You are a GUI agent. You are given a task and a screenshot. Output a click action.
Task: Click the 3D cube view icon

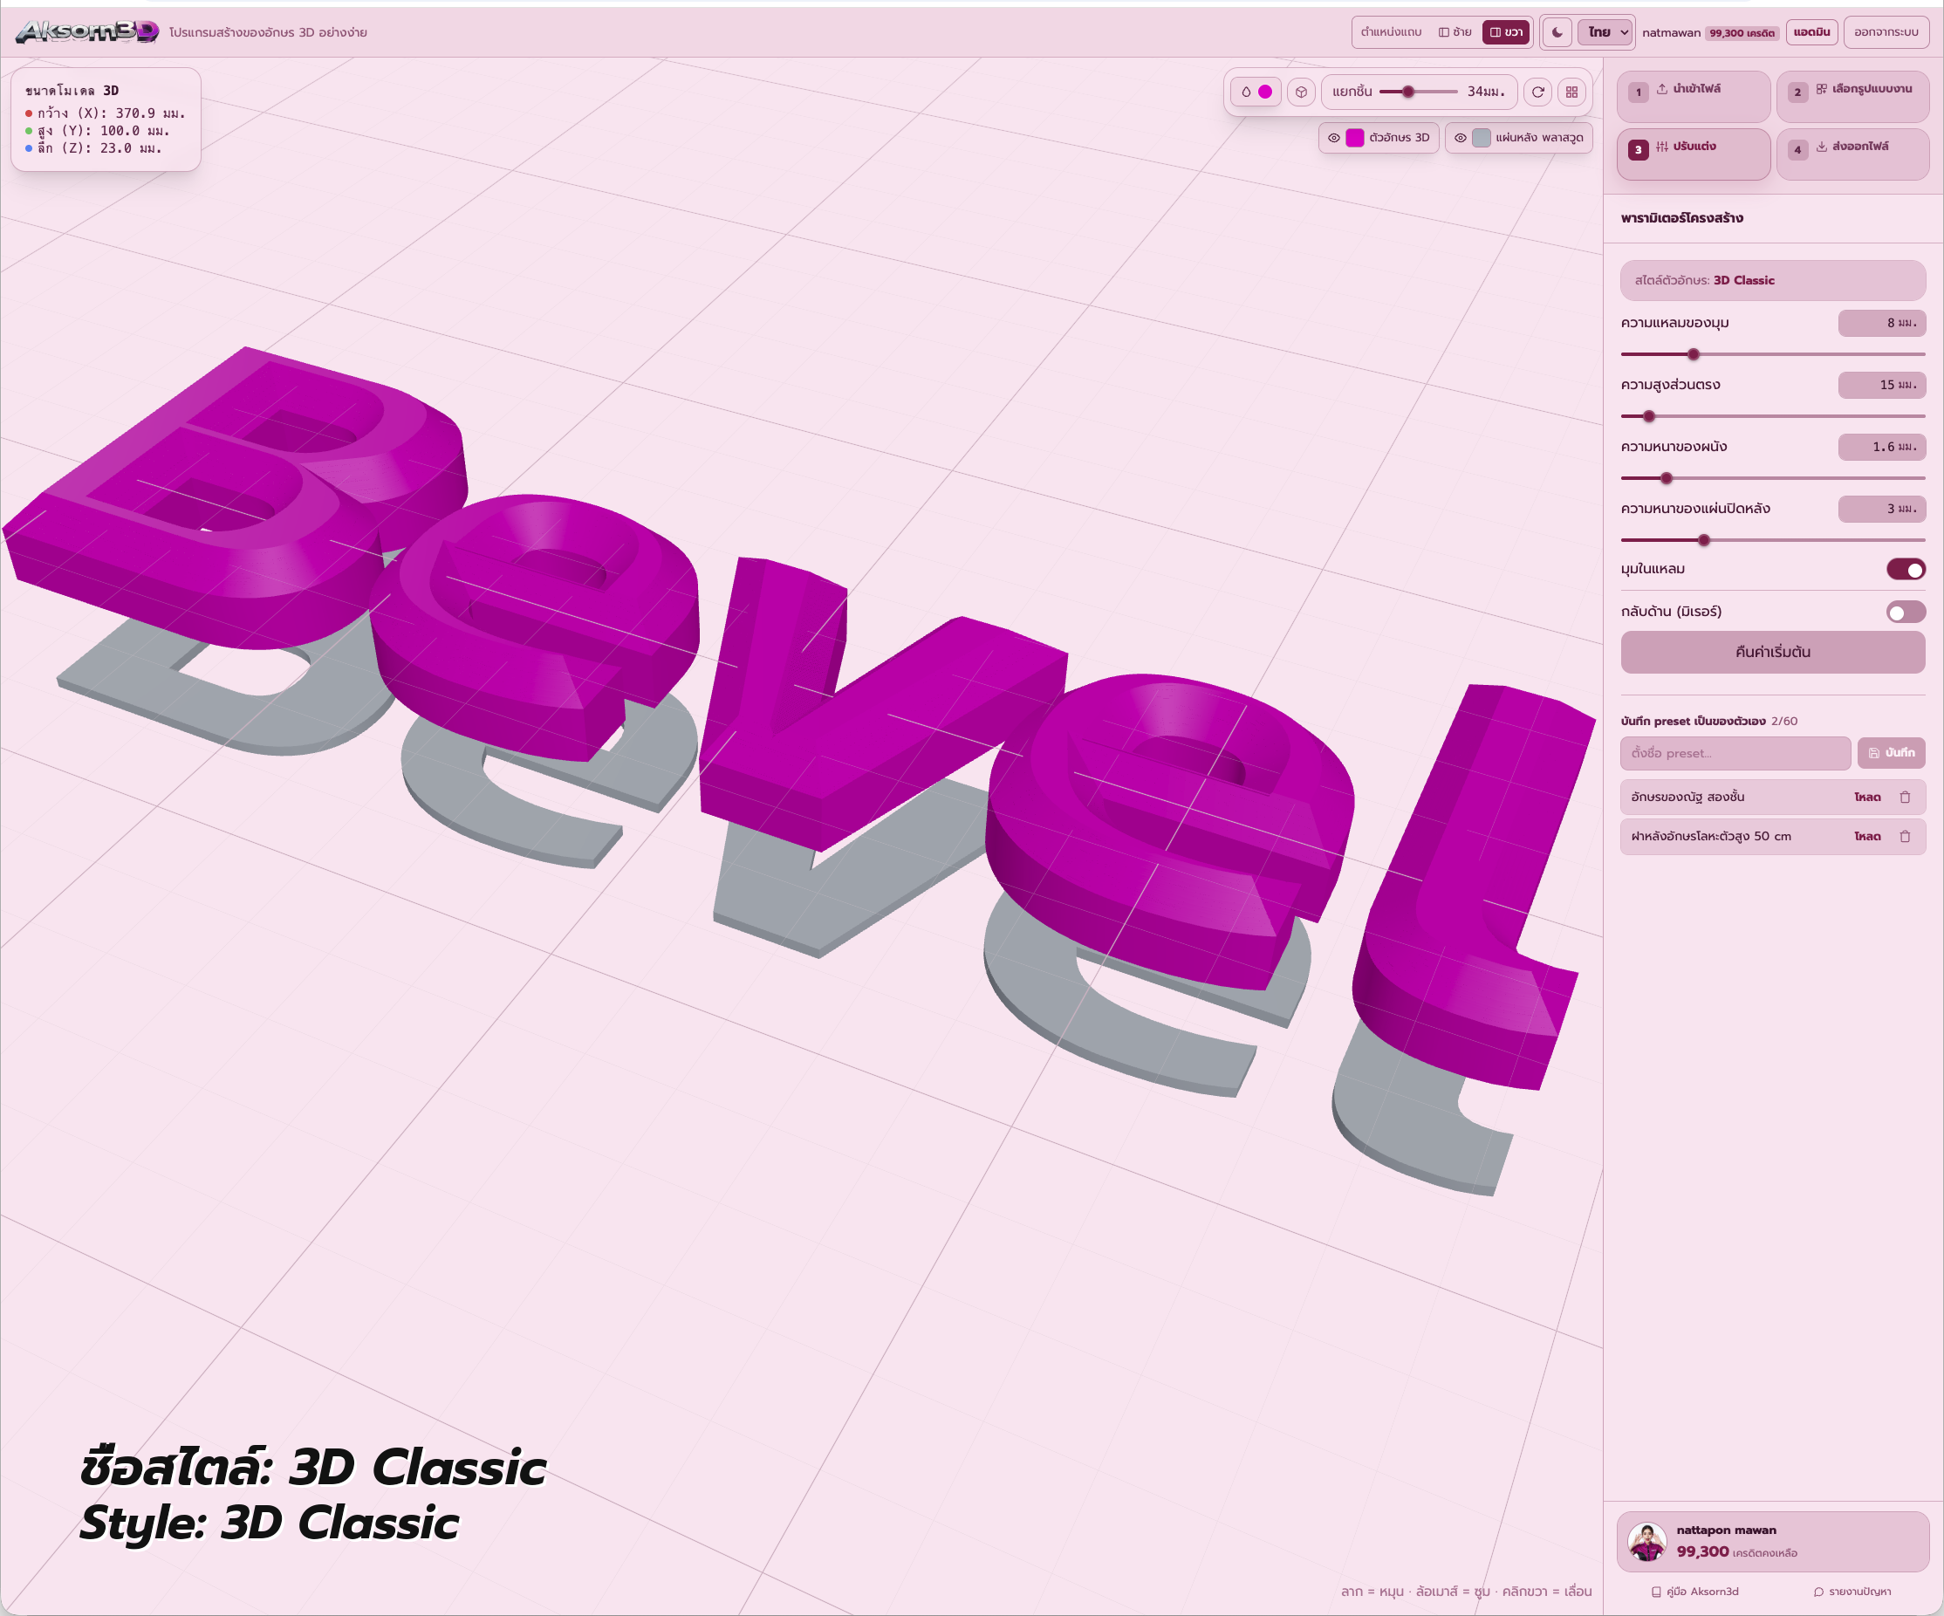point(1302,92)
